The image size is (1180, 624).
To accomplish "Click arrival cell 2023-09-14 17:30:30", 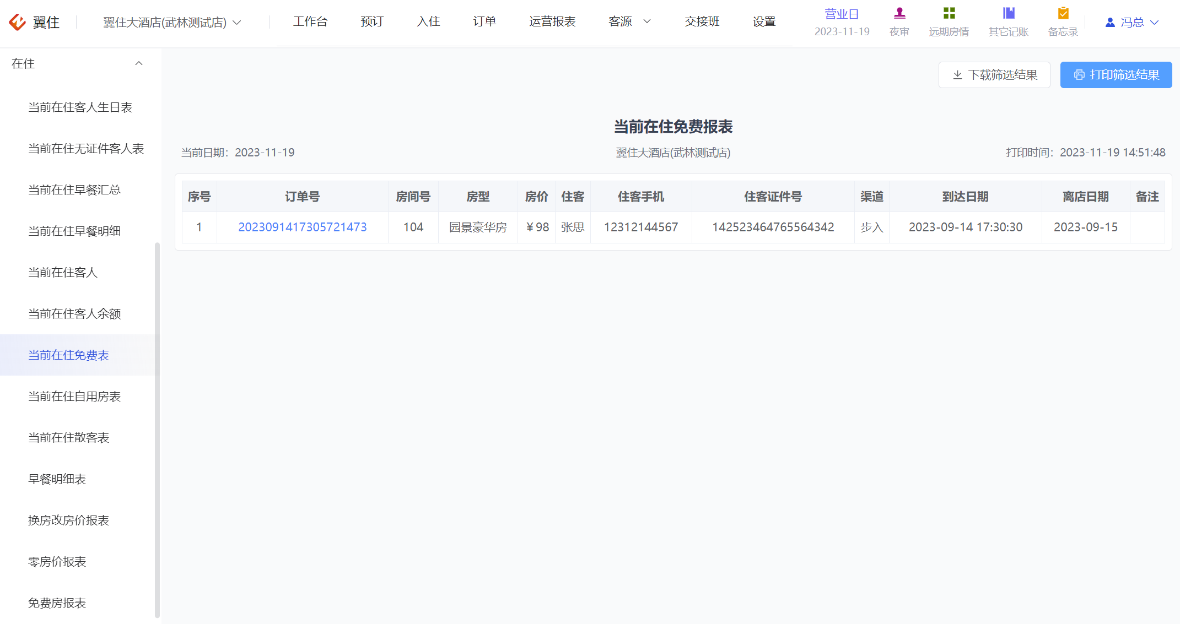I will (x=966, y=227).
